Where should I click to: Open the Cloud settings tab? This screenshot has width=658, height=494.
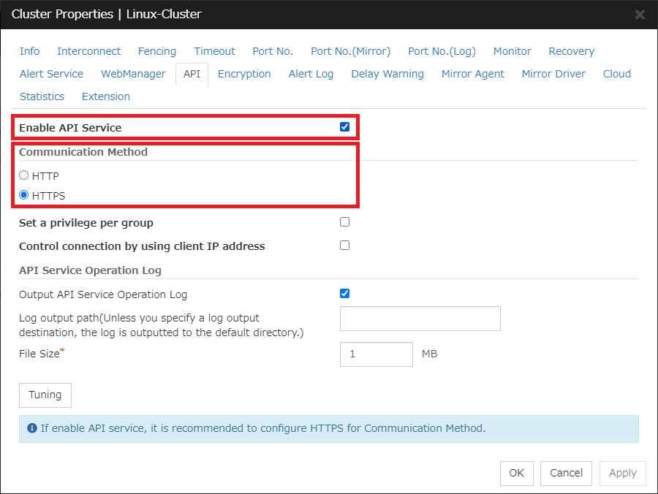pos(616,74)
